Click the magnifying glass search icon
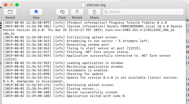189x104 pixels. pos(106,12)
